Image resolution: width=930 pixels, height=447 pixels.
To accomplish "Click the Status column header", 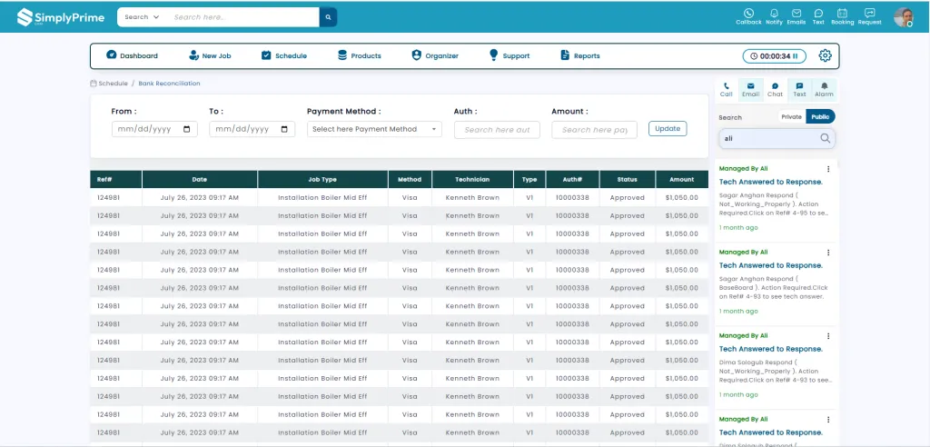I will click(x=627, y=179).
